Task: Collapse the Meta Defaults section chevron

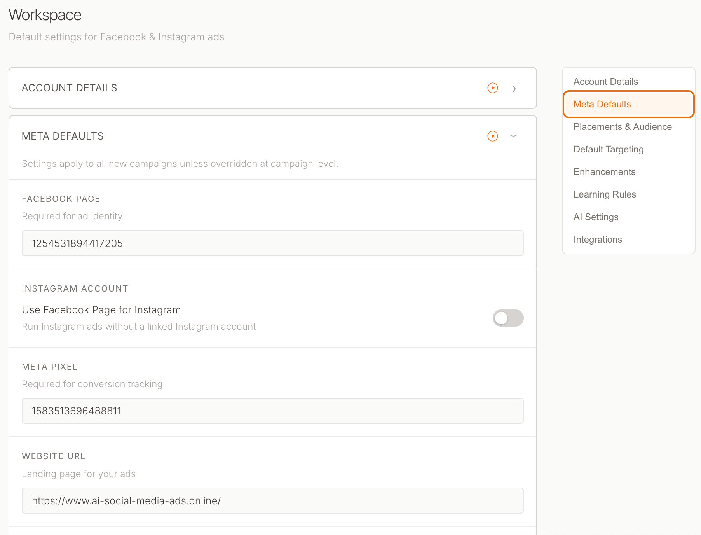Action: (513, 136)
